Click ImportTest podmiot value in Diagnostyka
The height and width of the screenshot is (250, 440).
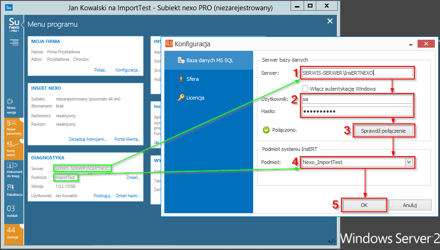pos(65,177)
